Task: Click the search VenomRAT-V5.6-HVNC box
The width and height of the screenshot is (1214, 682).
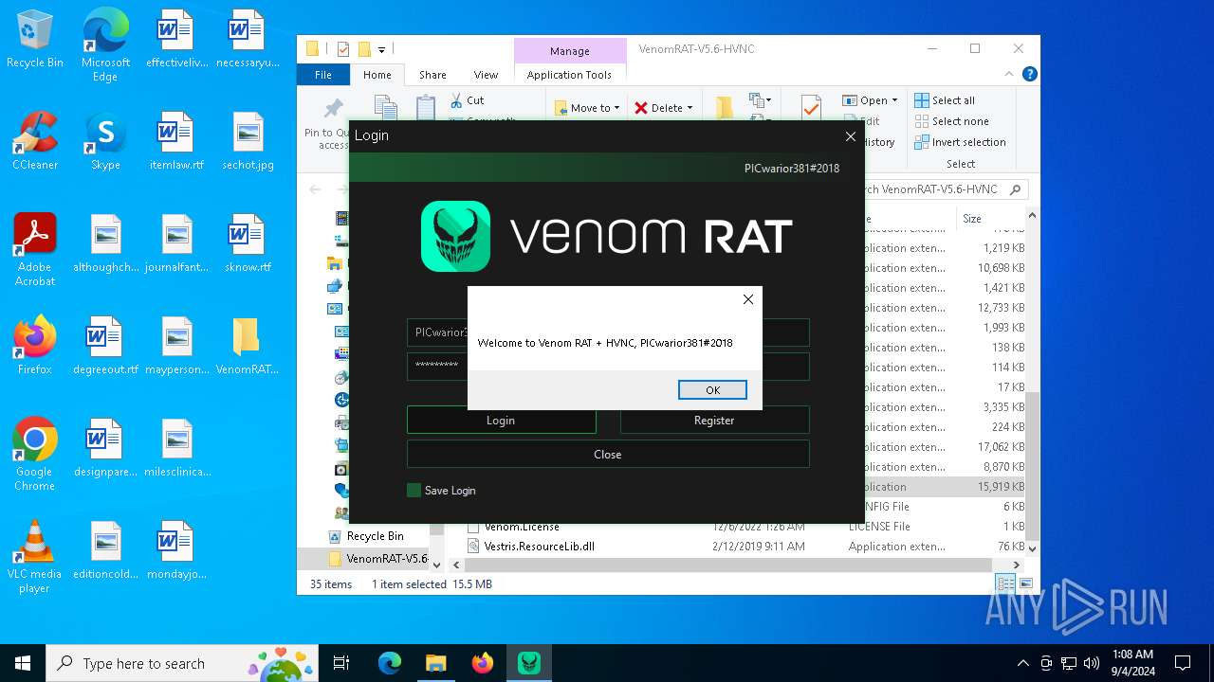Action: pyautogui.click(x=939, y=189)
